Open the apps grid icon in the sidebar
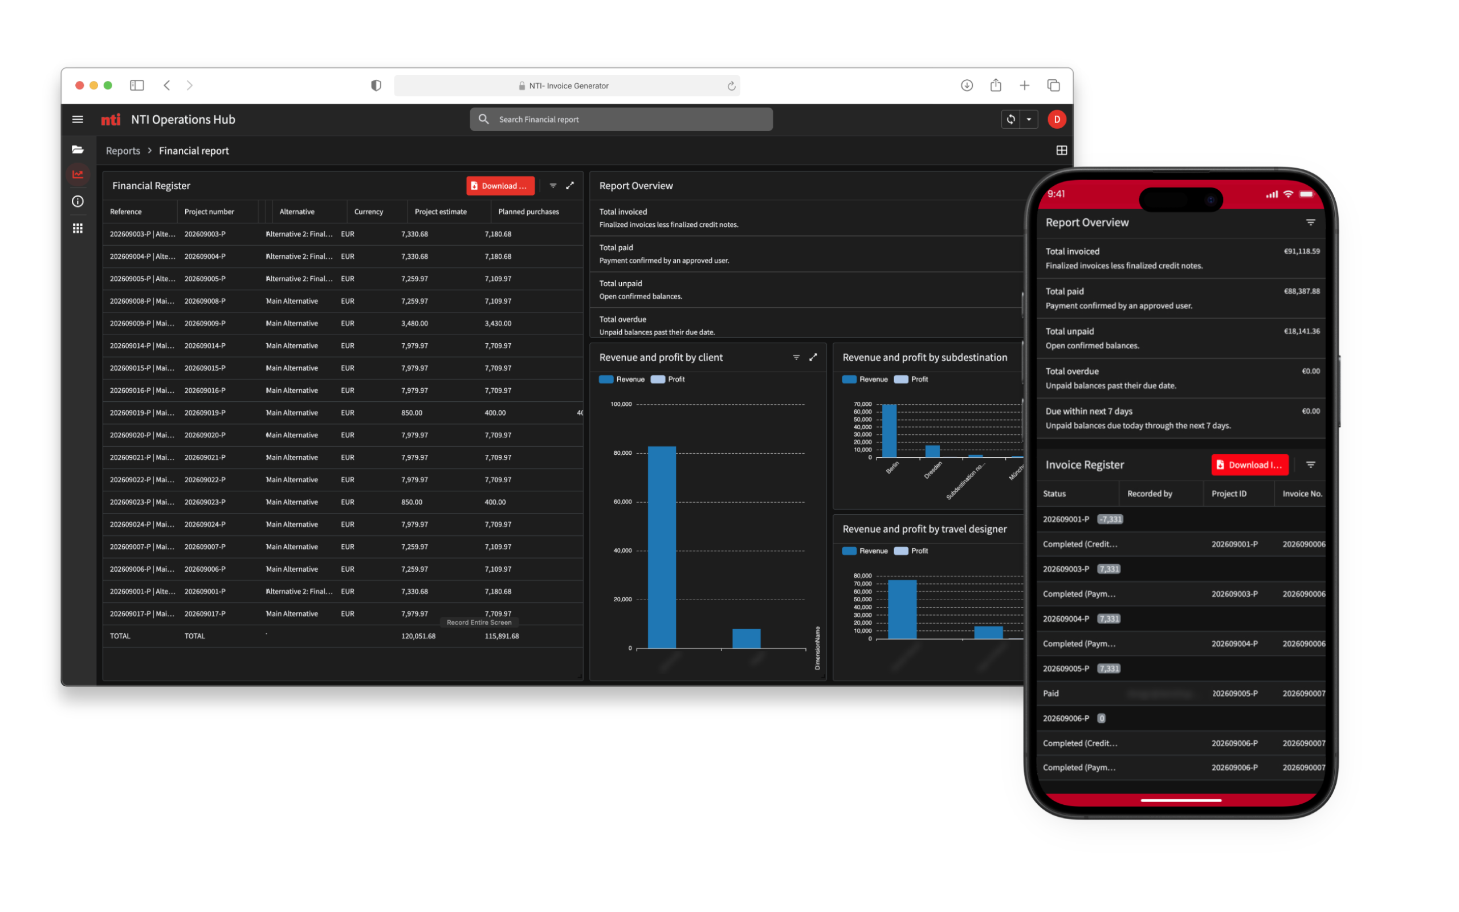This screenshot has width=1459, height=912. coord(78,228)
